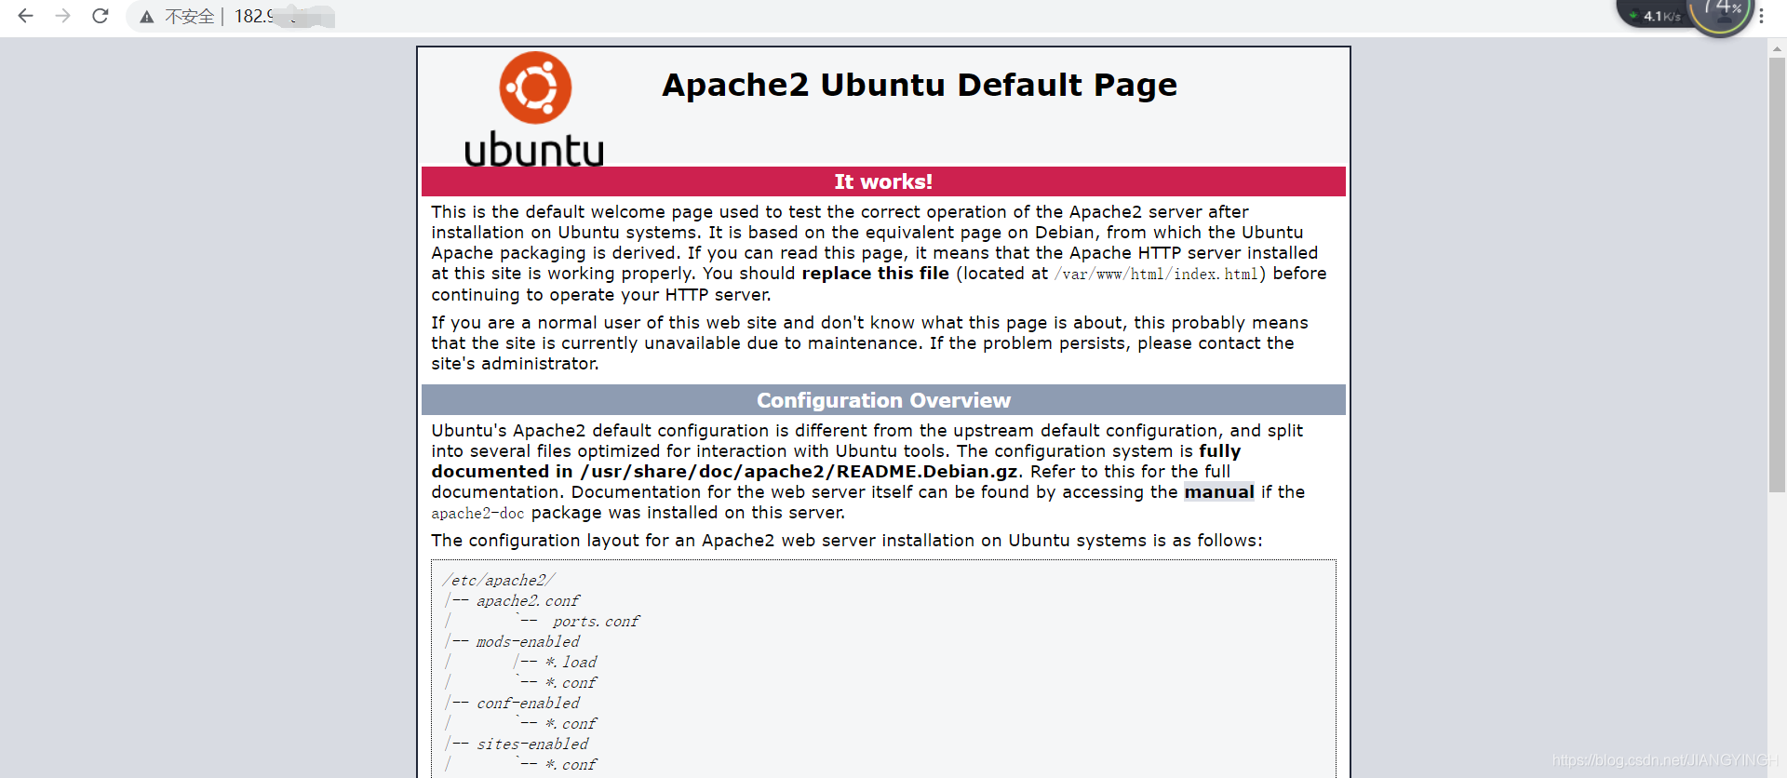Viewport: 1787px width, 778px height.
Task: Click the 'ports.conf' tree line
Action: click(x=596, y=622)
